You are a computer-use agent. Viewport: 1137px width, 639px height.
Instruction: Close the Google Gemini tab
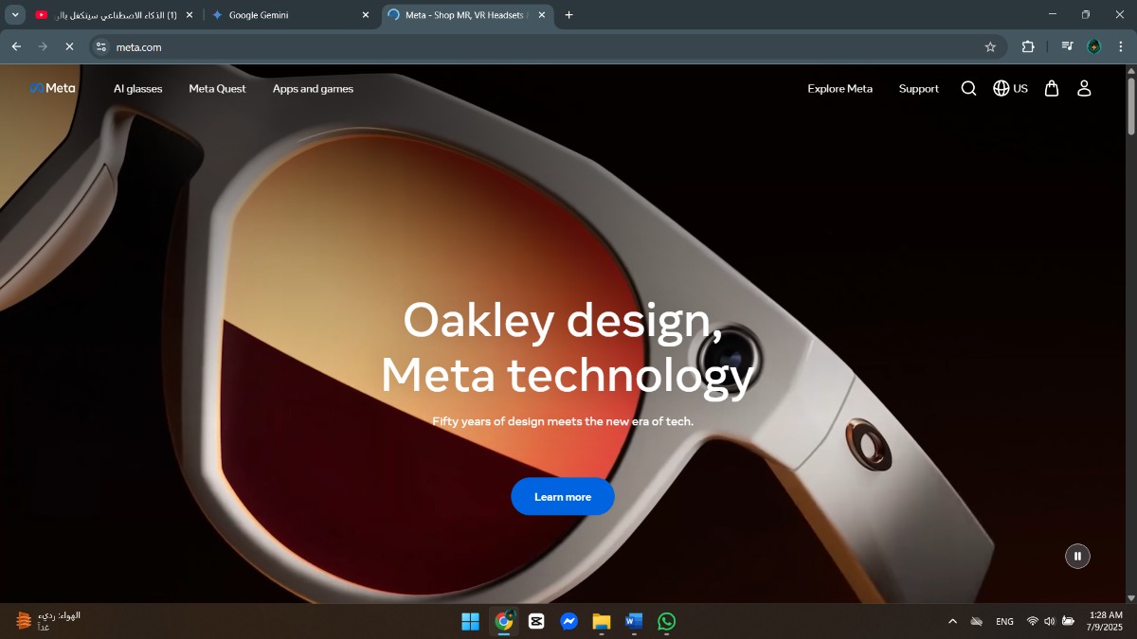click(366, 15)
